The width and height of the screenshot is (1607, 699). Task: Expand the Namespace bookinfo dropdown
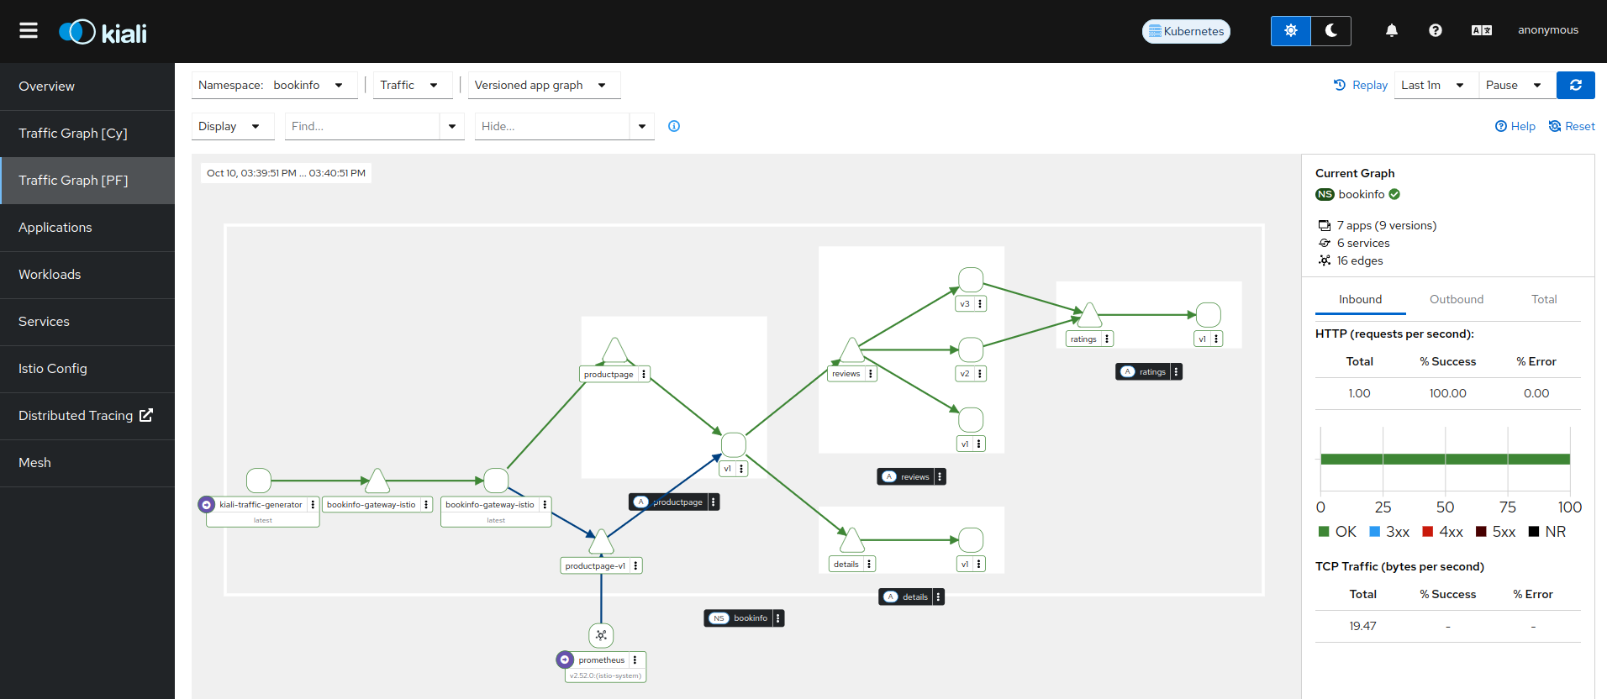pyautogui.click(x=274, y=85)
